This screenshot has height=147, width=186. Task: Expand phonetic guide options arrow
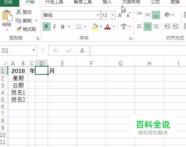click(x=129, y=26)
